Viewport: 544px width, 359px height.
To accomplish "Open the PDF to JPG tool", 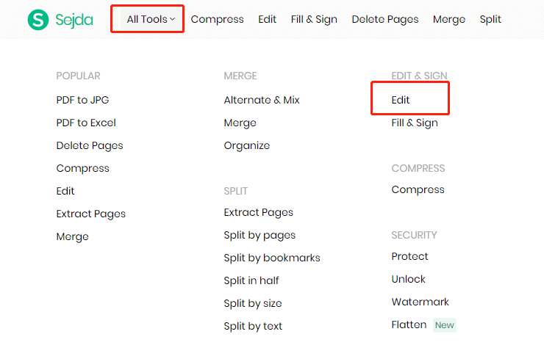I will click(82, 100).
